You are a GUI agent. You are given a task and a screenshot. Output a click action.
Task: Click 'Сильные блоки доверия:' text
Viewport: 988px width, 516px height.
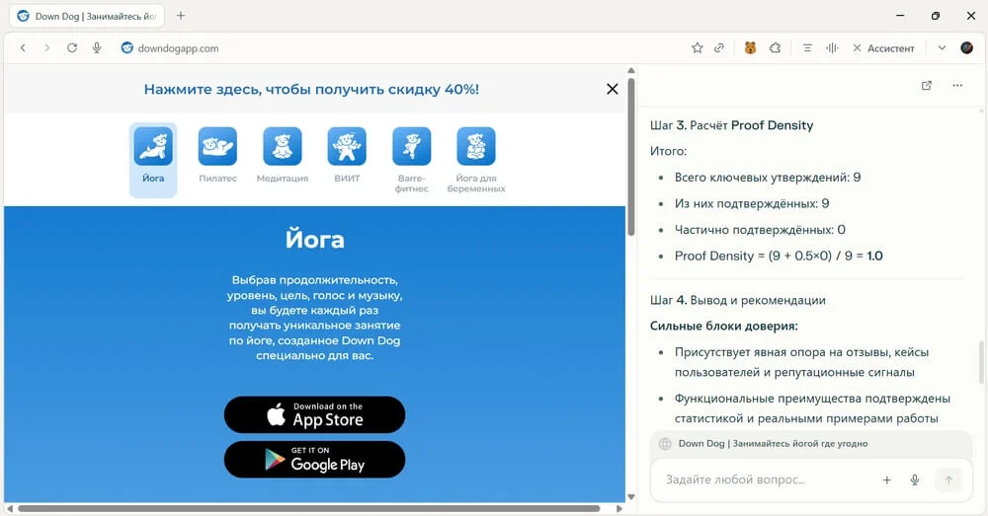pos(724,326)
